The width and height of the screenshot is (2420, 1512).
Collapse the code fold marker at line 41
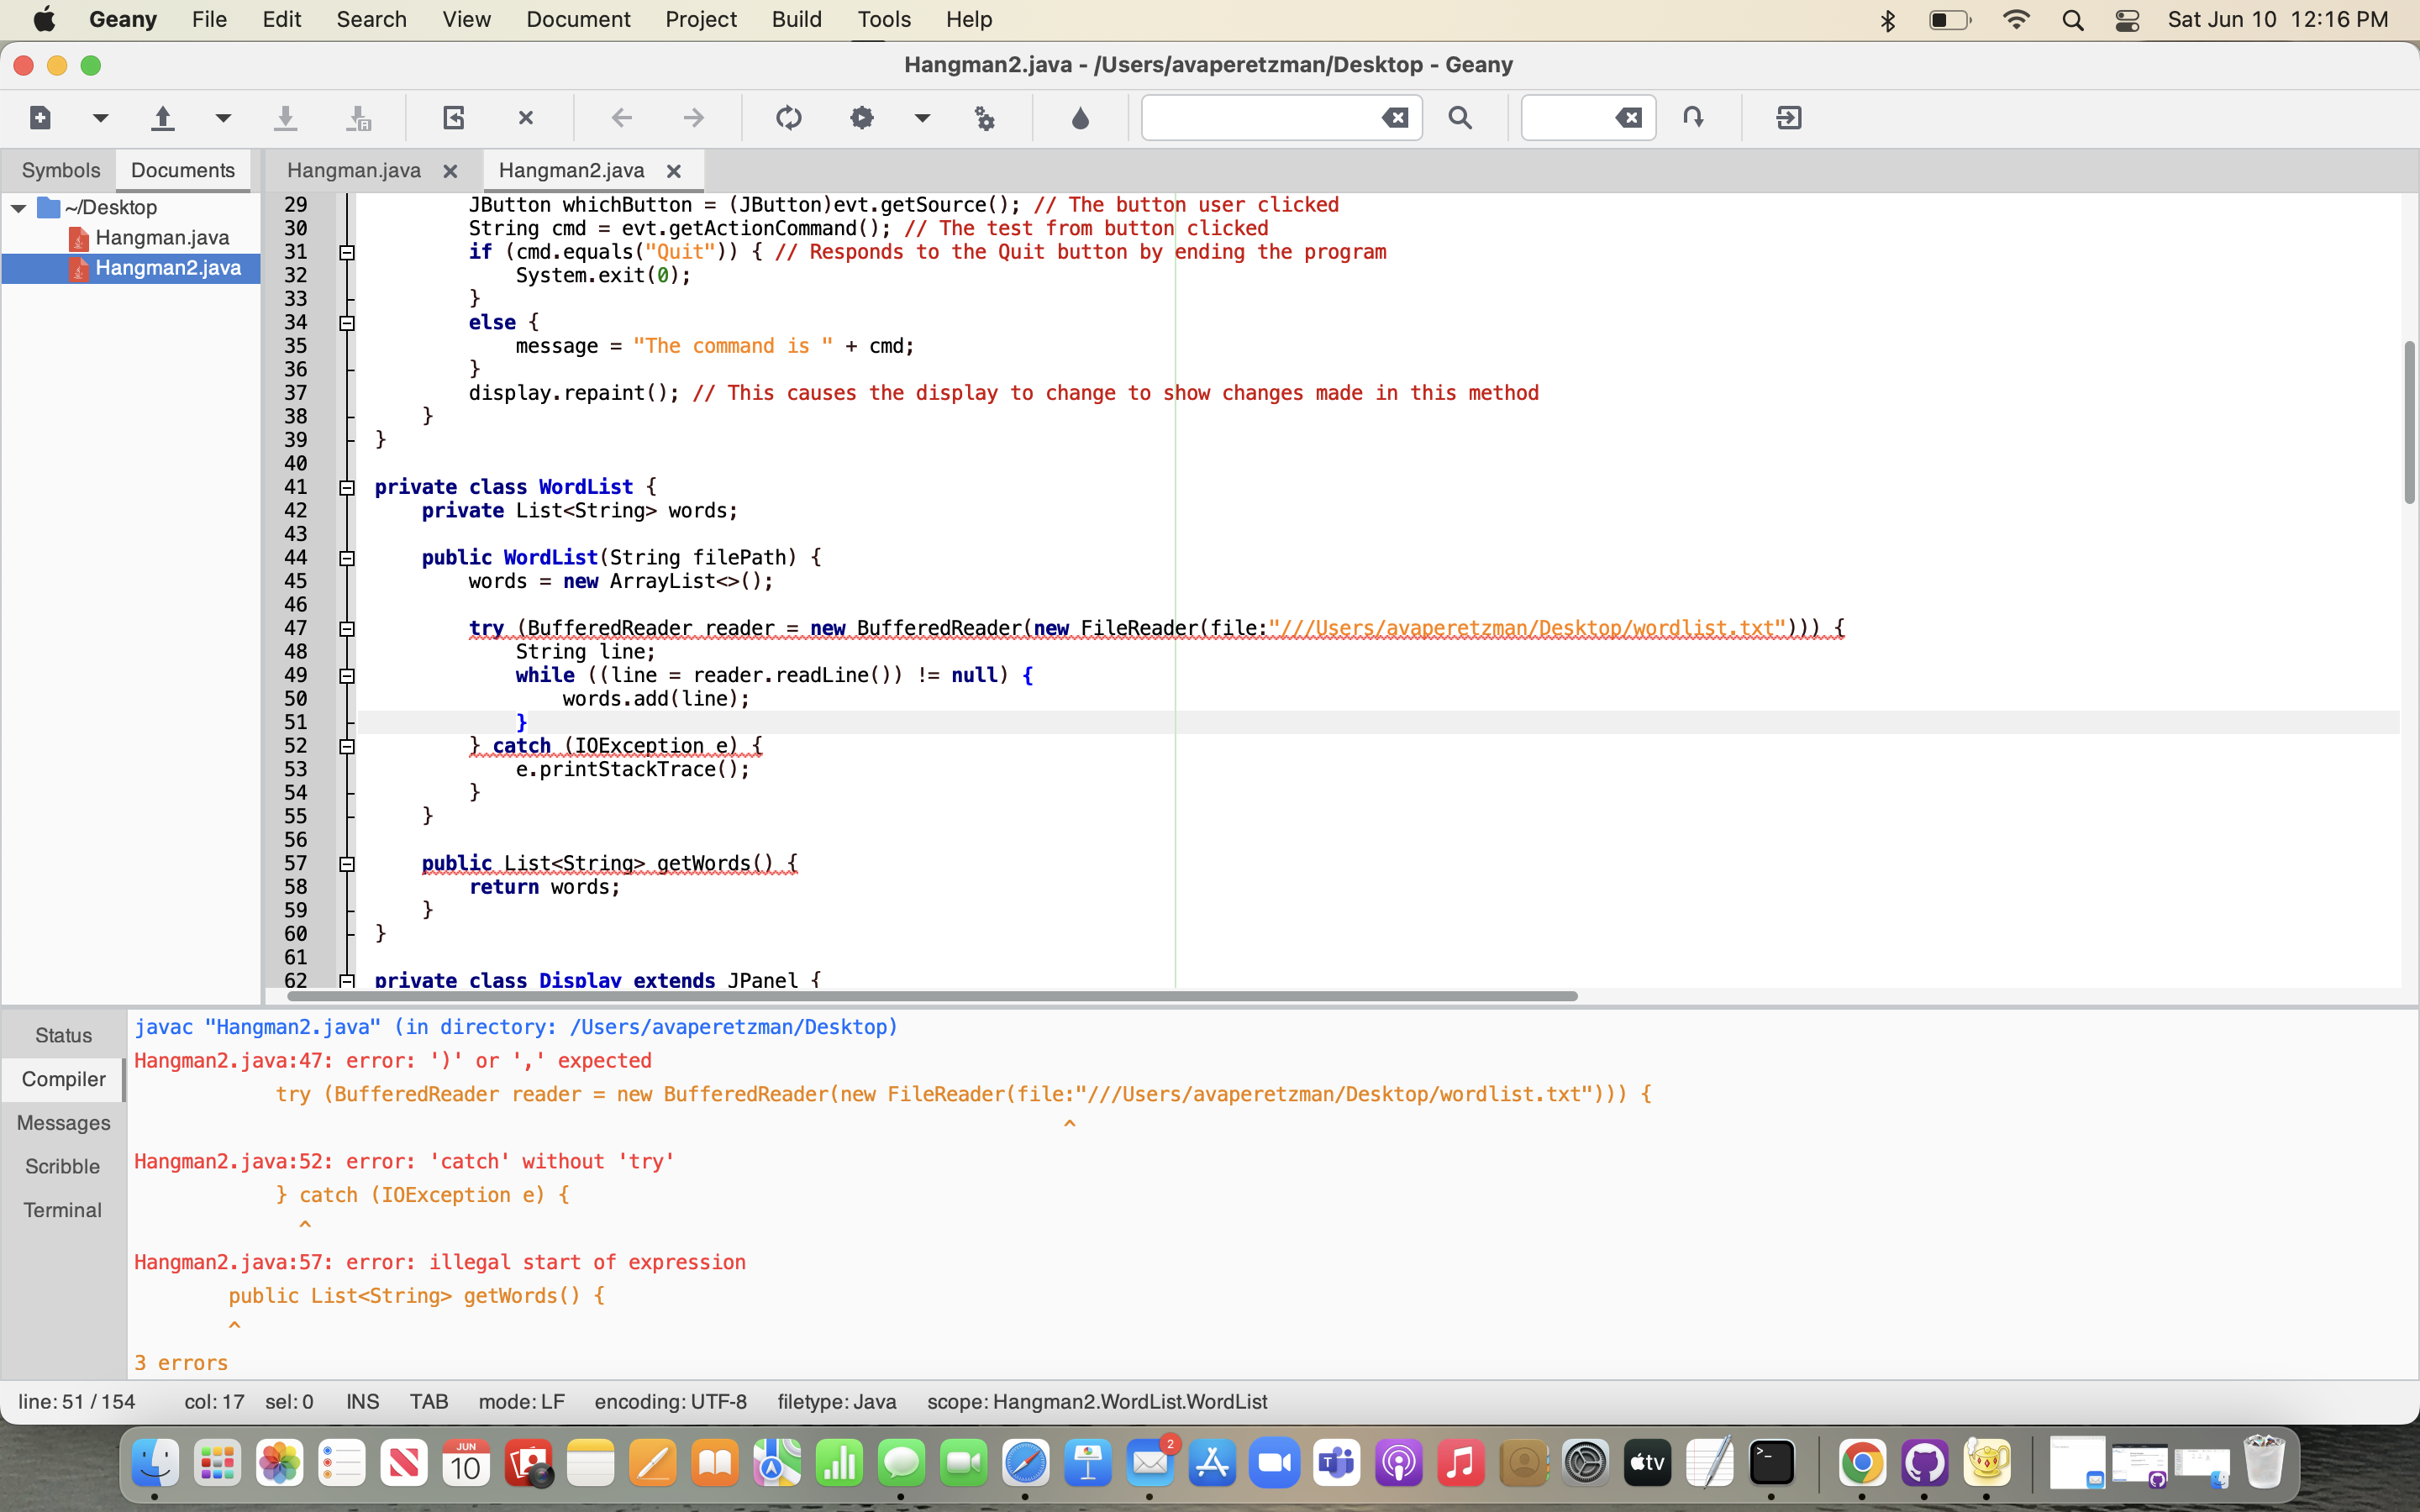pos(346,487)
